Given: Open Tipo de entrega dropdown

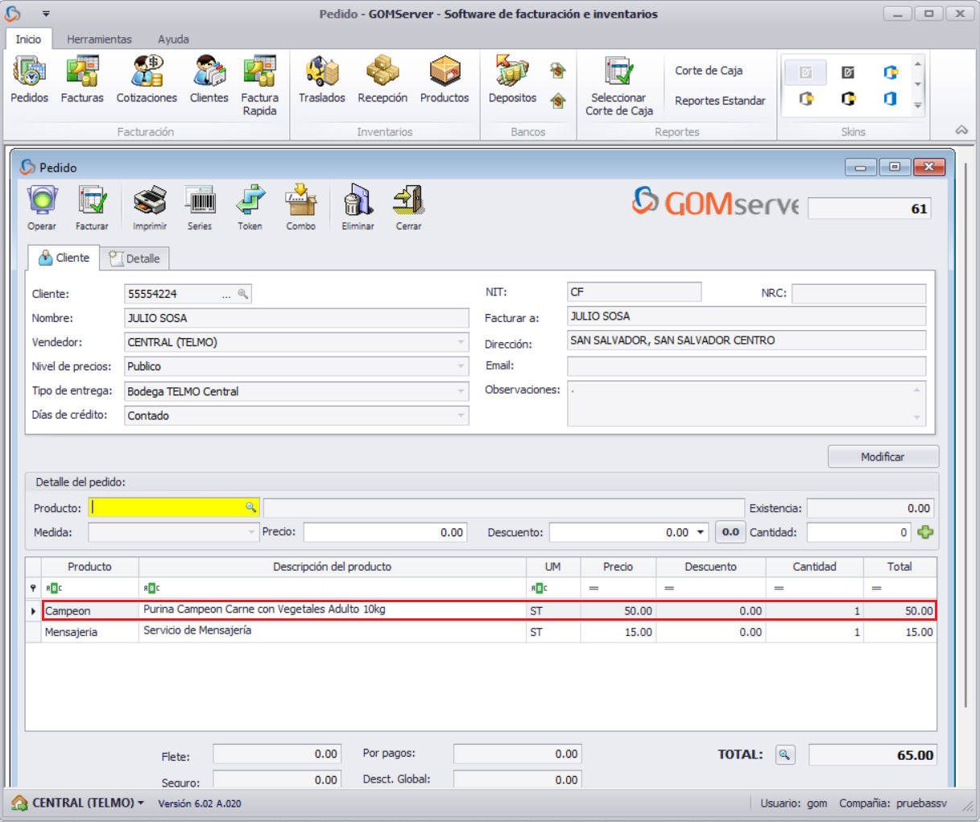Looking at the screenshot, I should [x=461, y=391].
